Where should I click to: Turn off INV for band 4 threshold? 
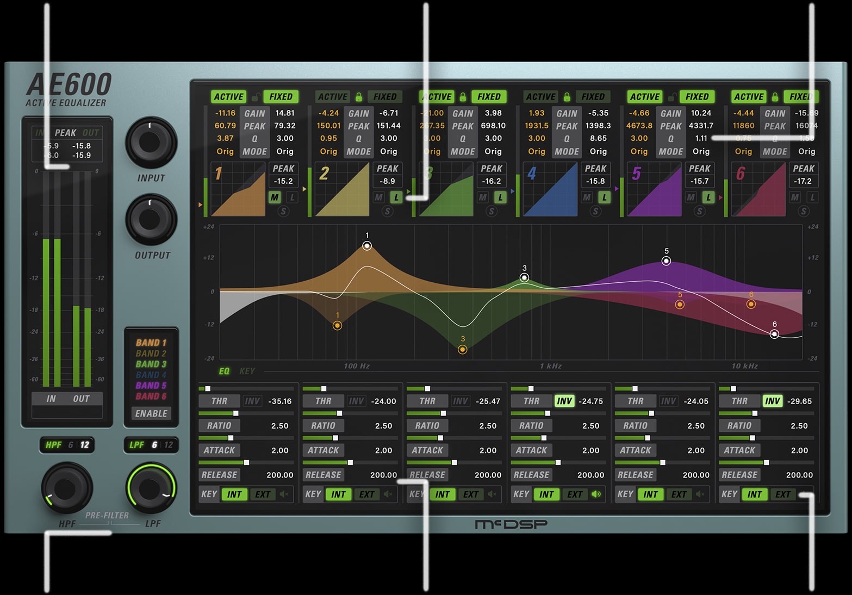pyautogui.click(x=564, y=401)
